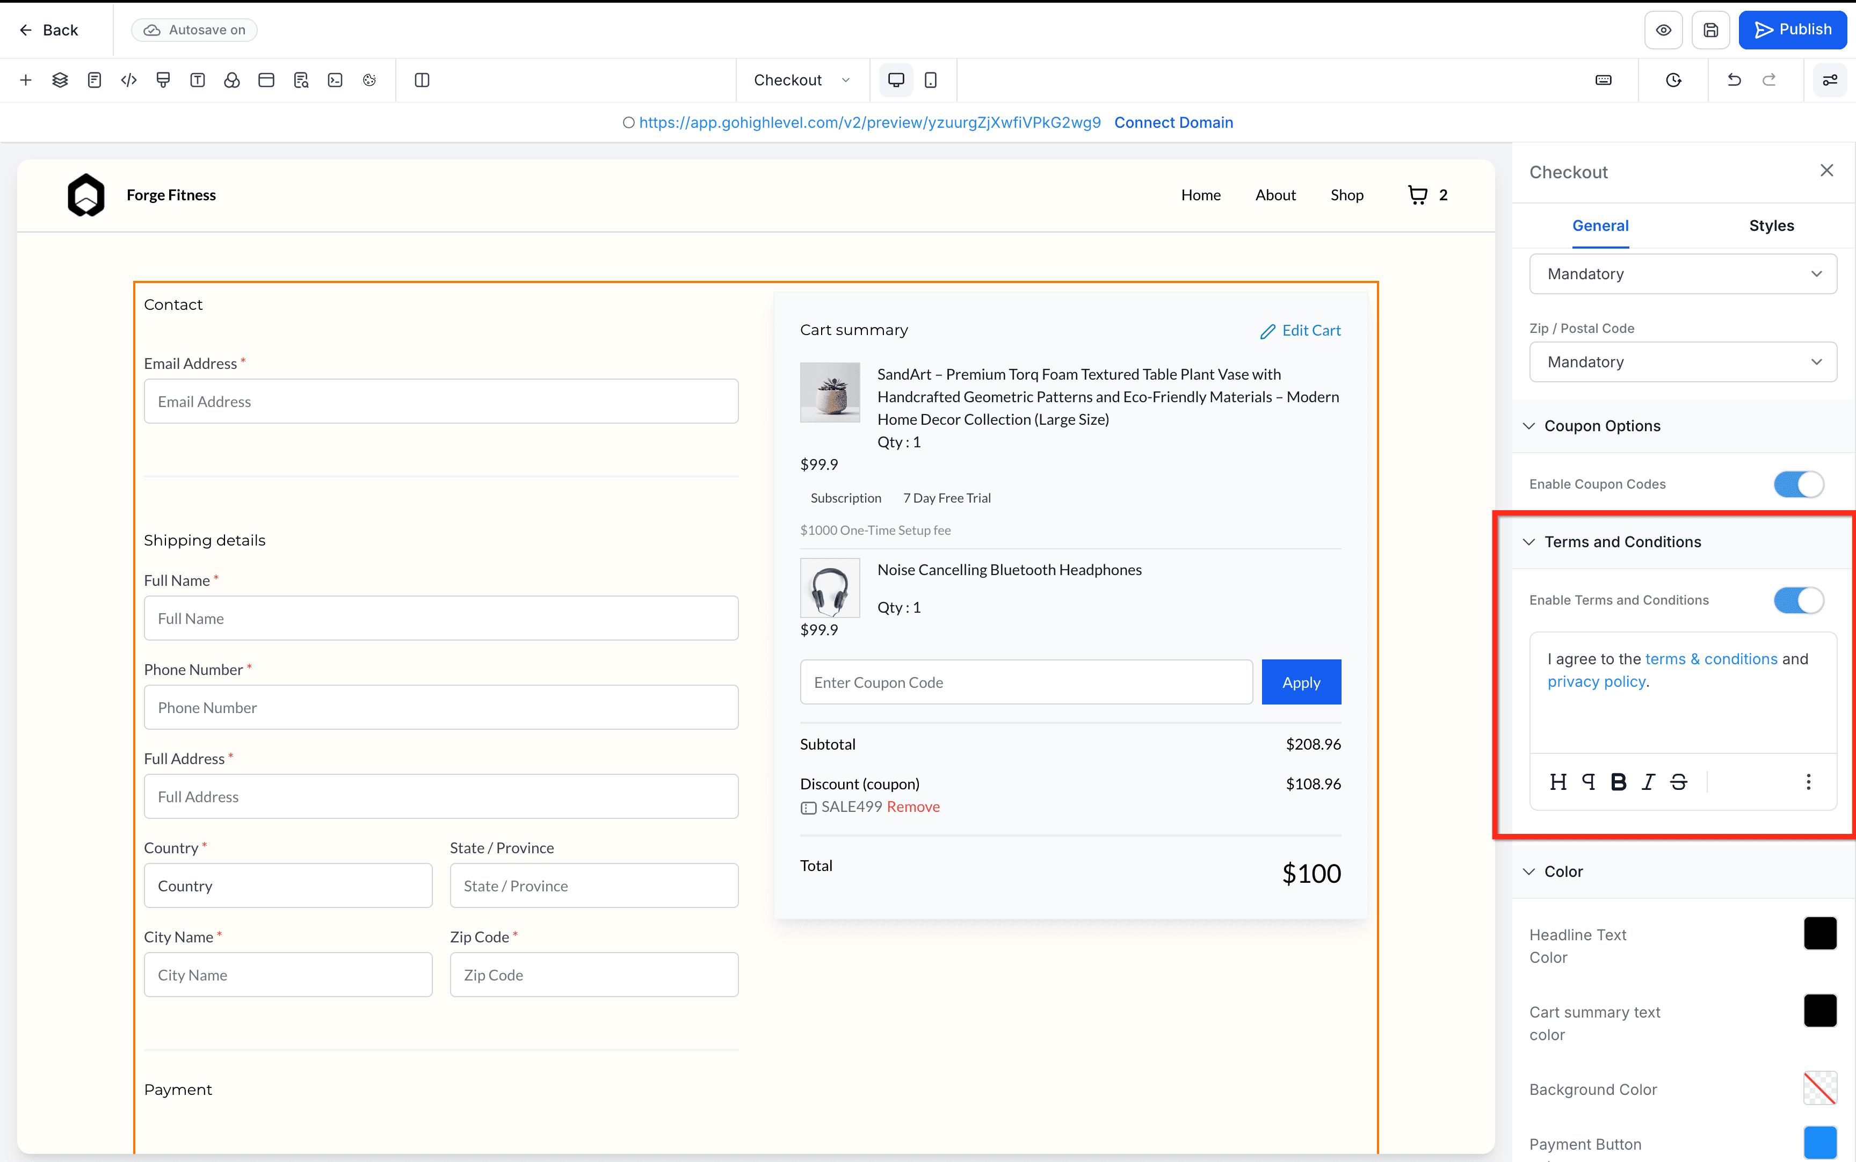Viewport: 1856px width, 1162px height.
Task: Toggle strikethrough in terms editor
Action: [x=1678, y=782]
